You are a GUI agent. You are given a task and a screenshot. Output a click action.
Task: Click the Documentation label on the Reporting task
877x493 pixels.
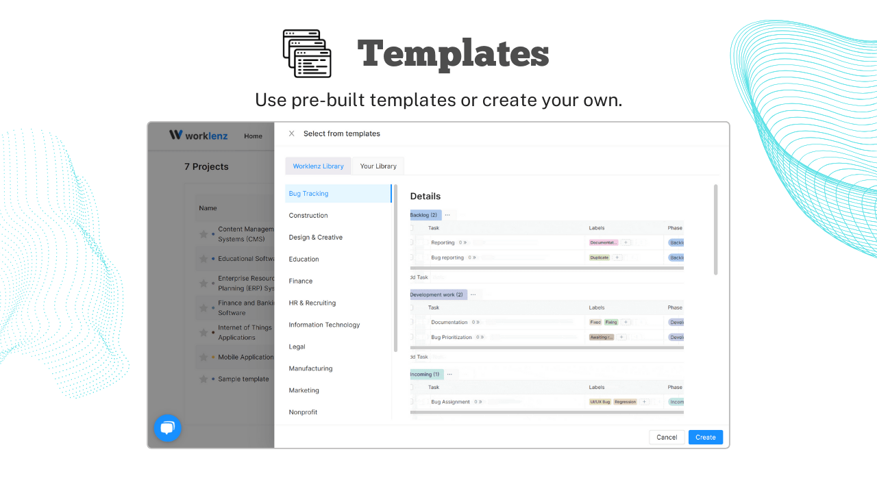click(x=604, y=242)
